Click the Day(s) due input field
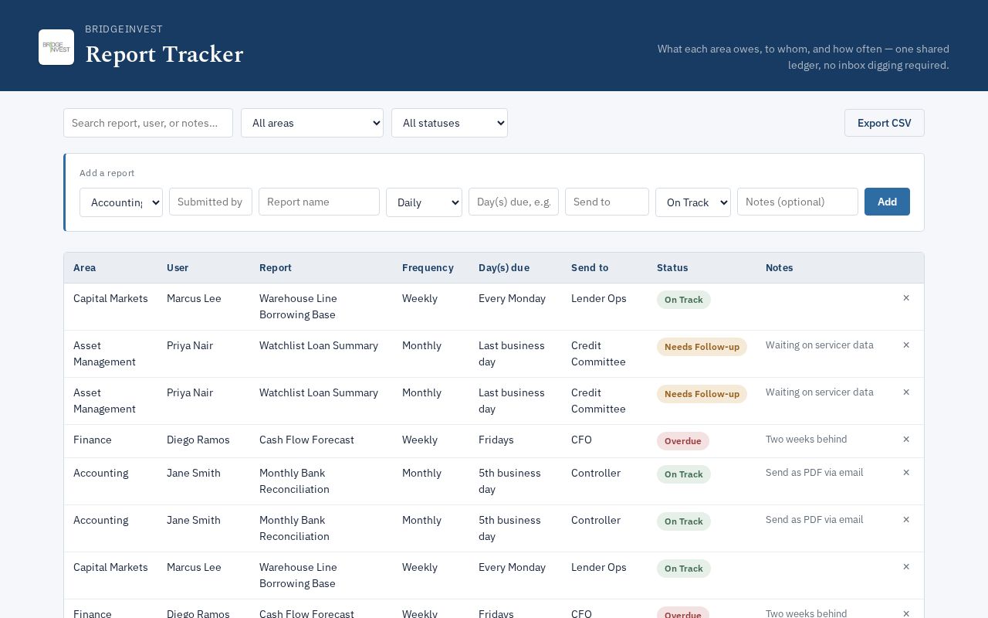Viewport: 988px width, 618px height. coord(513,202)
